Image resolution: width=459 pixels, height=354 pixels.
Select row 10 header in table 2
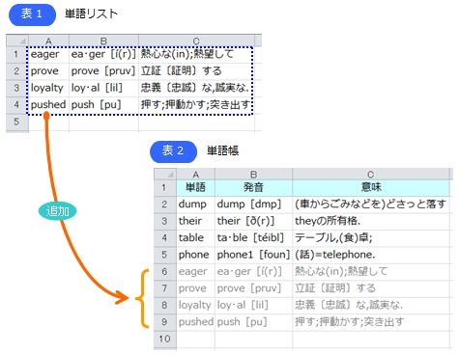click(x=165, y=339)
